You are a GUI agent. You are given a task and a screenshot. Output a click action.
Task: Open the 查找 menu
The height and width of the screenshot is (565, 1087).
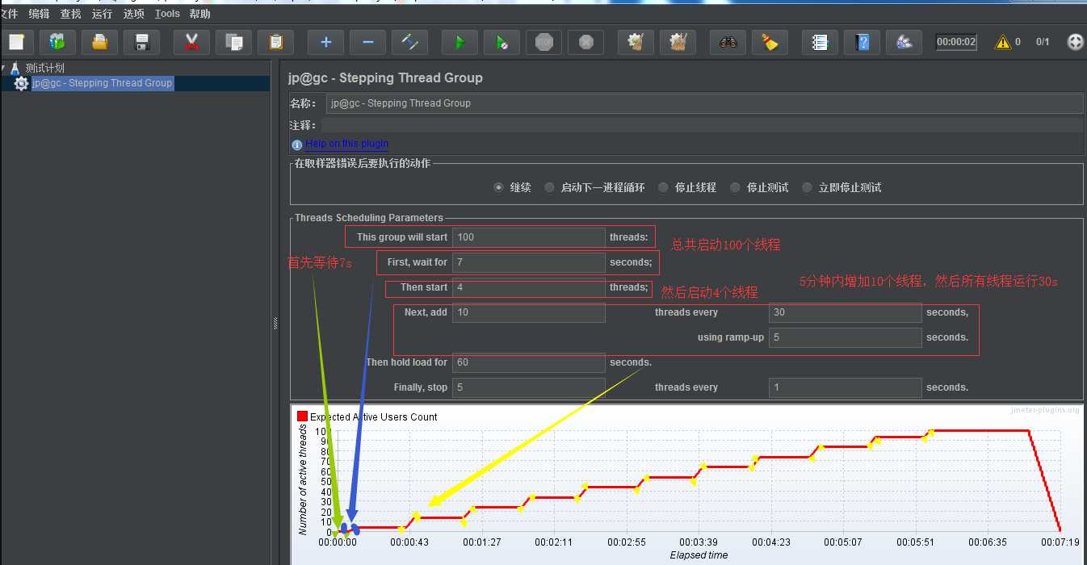click(70, 14)
